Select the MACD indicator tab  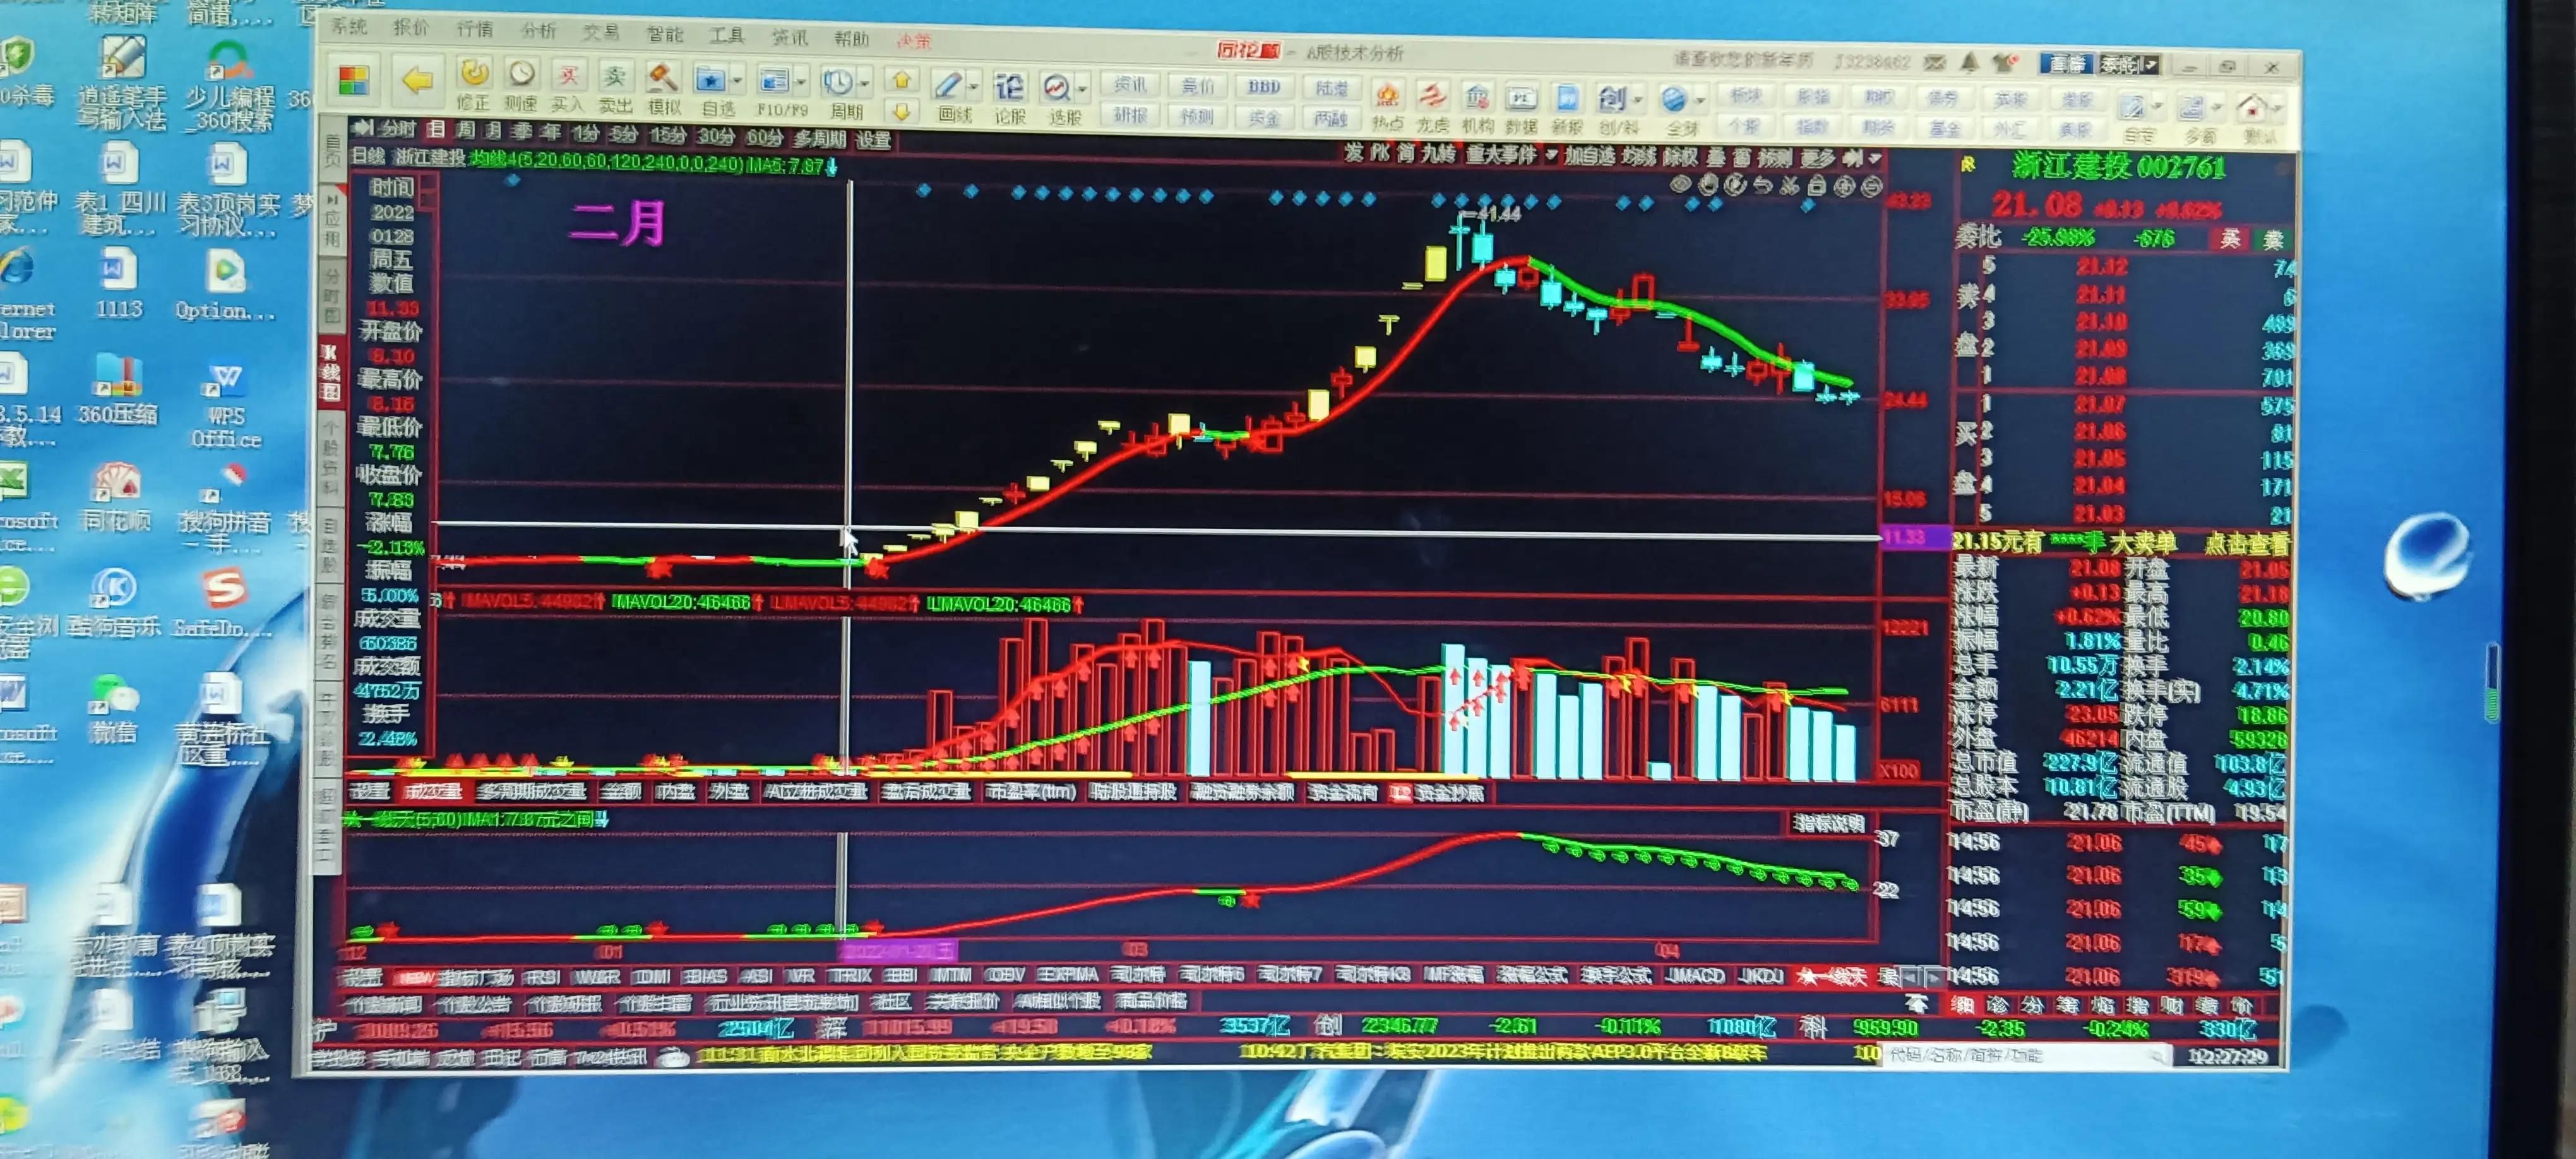pyautogui.click(x=1697, y=976)
